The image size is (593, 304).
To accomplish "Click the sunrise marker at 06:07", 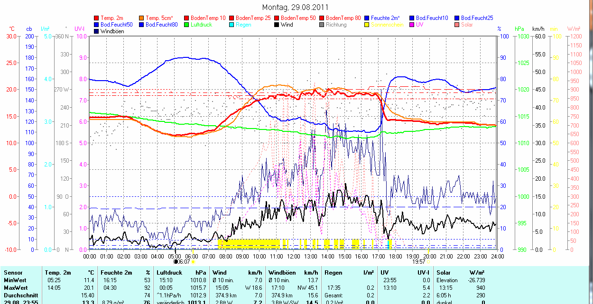I will [x=182, y=261].
